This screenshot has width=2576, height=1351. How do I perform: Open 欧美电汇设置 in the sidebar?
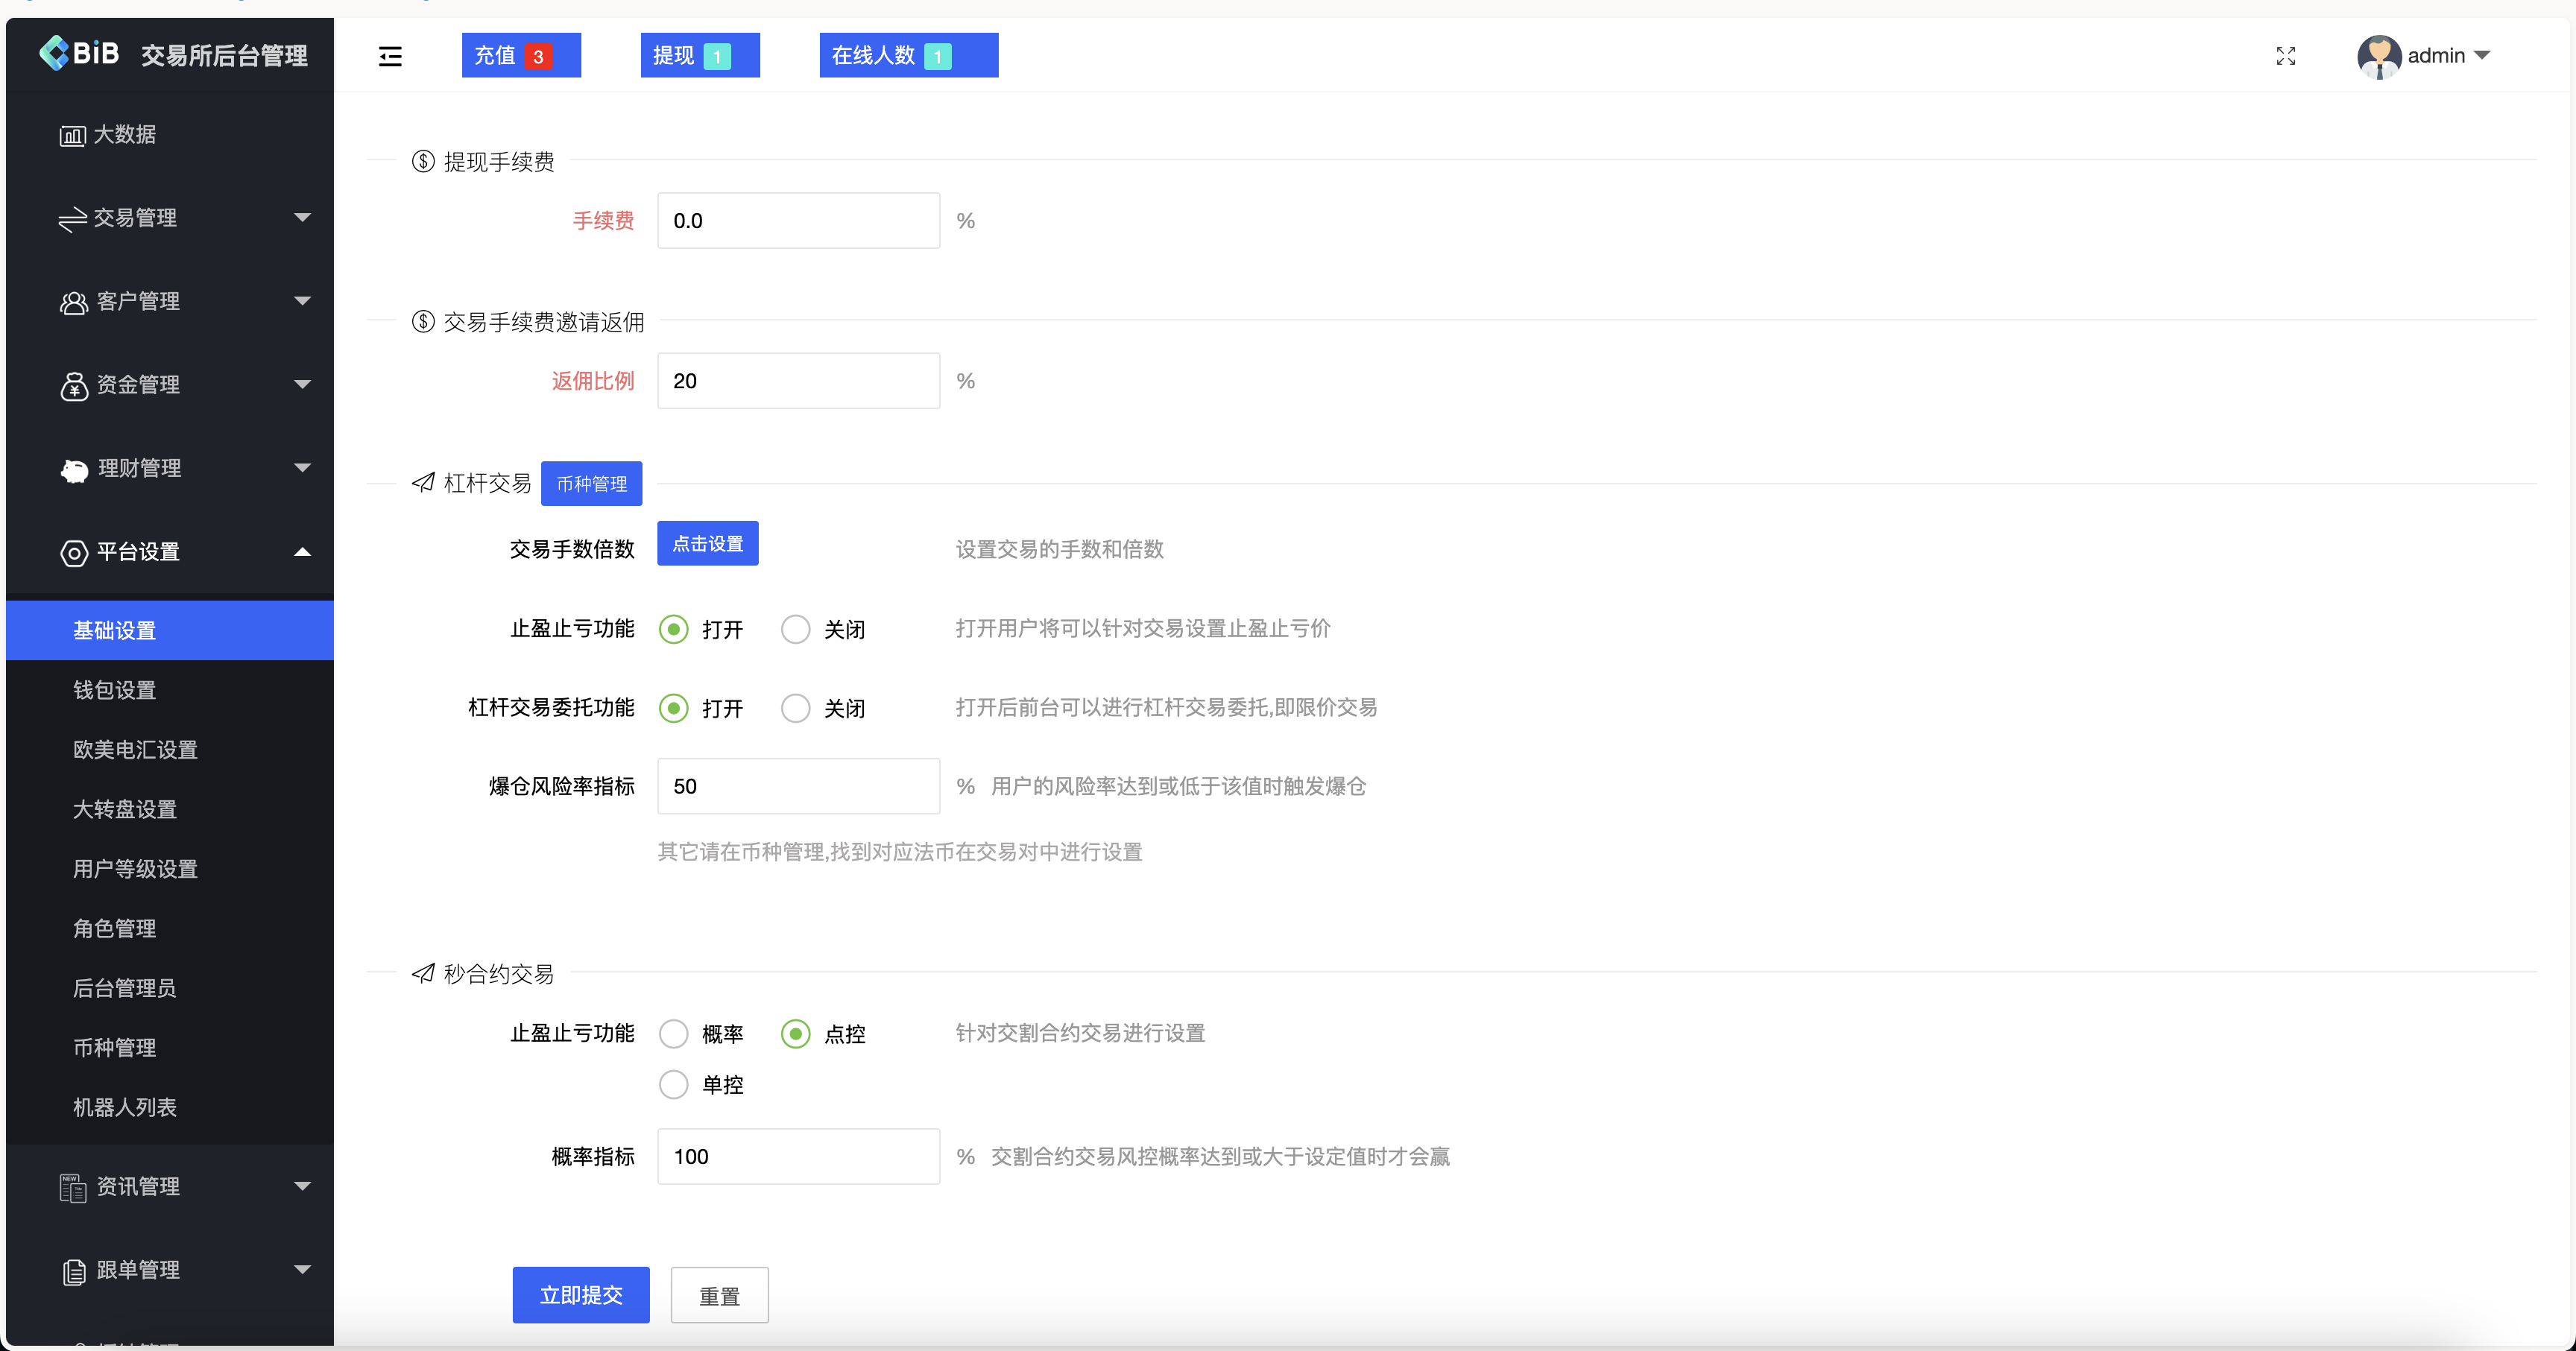pos(170,749)
